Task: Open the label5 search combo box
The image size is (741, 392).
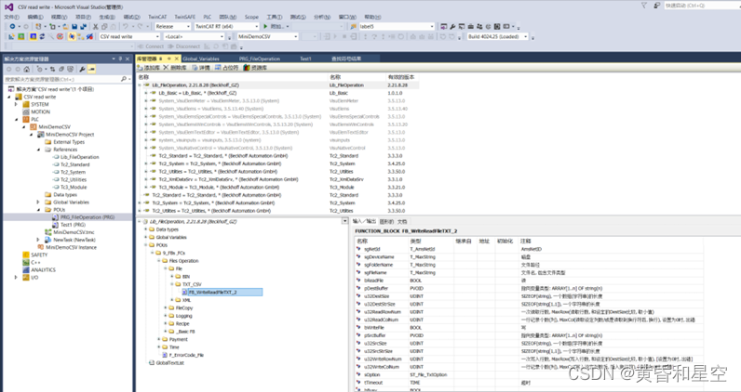Action: coord(396,26)
